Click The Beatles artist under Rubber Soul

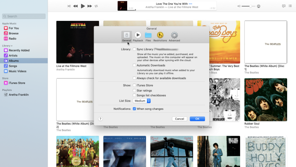[251, 127]
